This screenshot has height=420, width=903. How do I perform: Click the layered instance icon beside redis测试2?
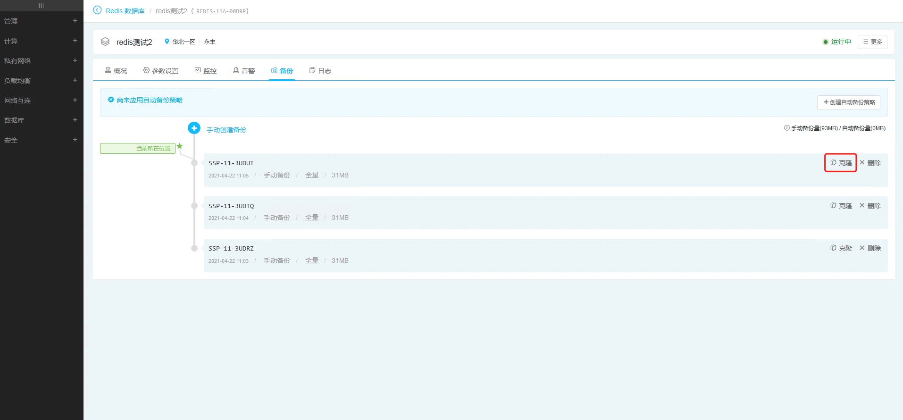[105, 42]
